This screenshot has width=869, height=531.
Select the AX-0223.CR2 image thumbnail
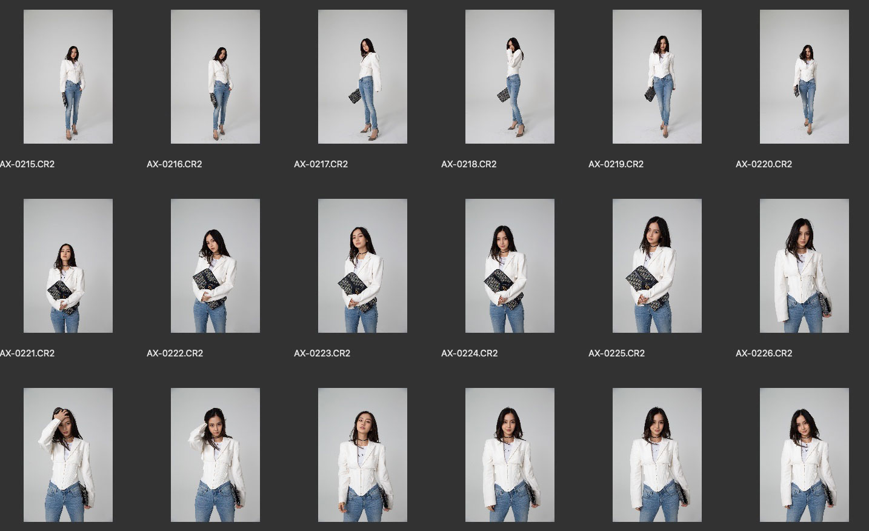[362, 265]
